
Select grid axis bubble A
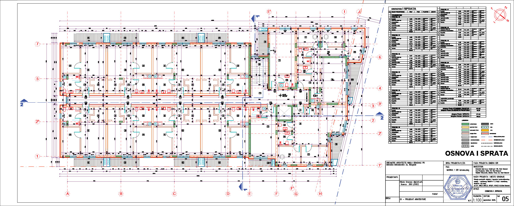[x=68, y=194]
